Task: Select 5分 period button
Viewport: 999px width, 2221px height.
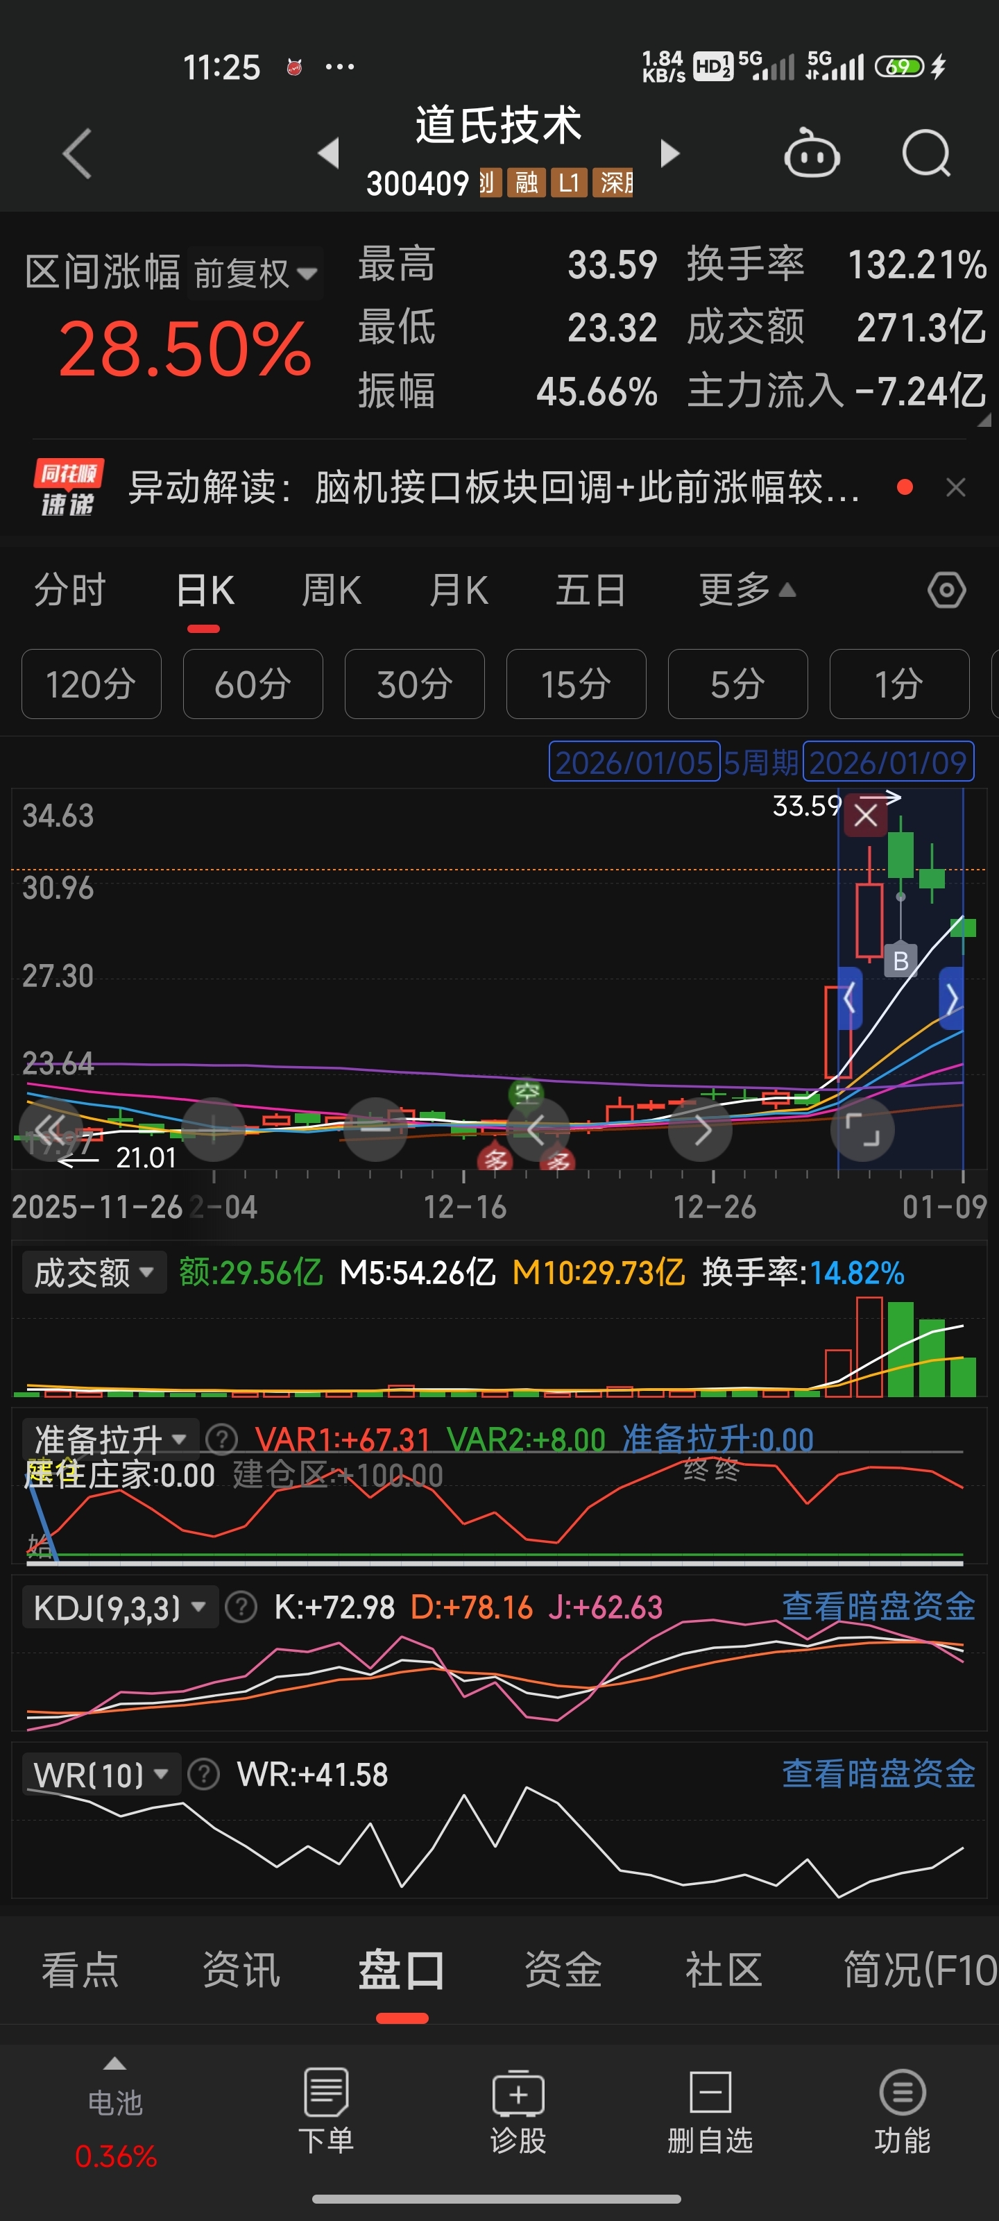Action: point(738,684)
